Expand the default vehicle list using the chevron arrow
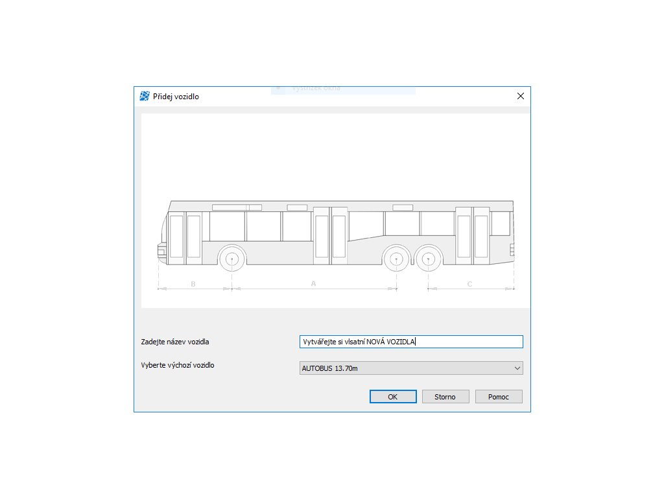Screen dimensions: 664x498 click(x=517, y=368)
